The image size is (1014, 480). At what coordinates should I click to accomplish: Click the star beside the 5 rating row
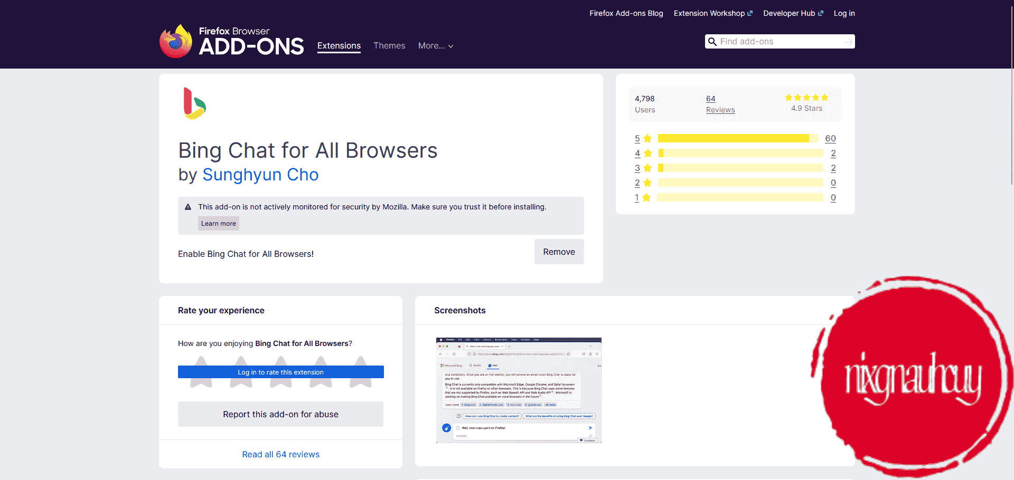click(x=647, y=139)
